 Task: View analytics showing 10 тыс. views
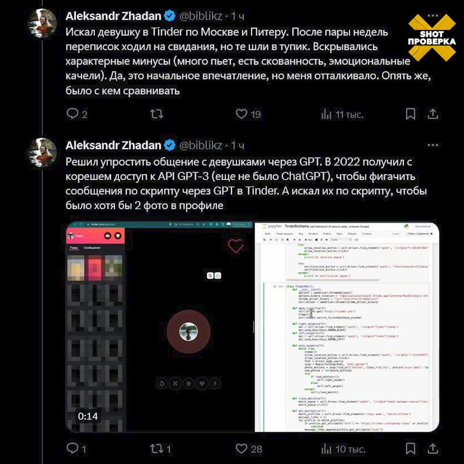click(343, 449)
